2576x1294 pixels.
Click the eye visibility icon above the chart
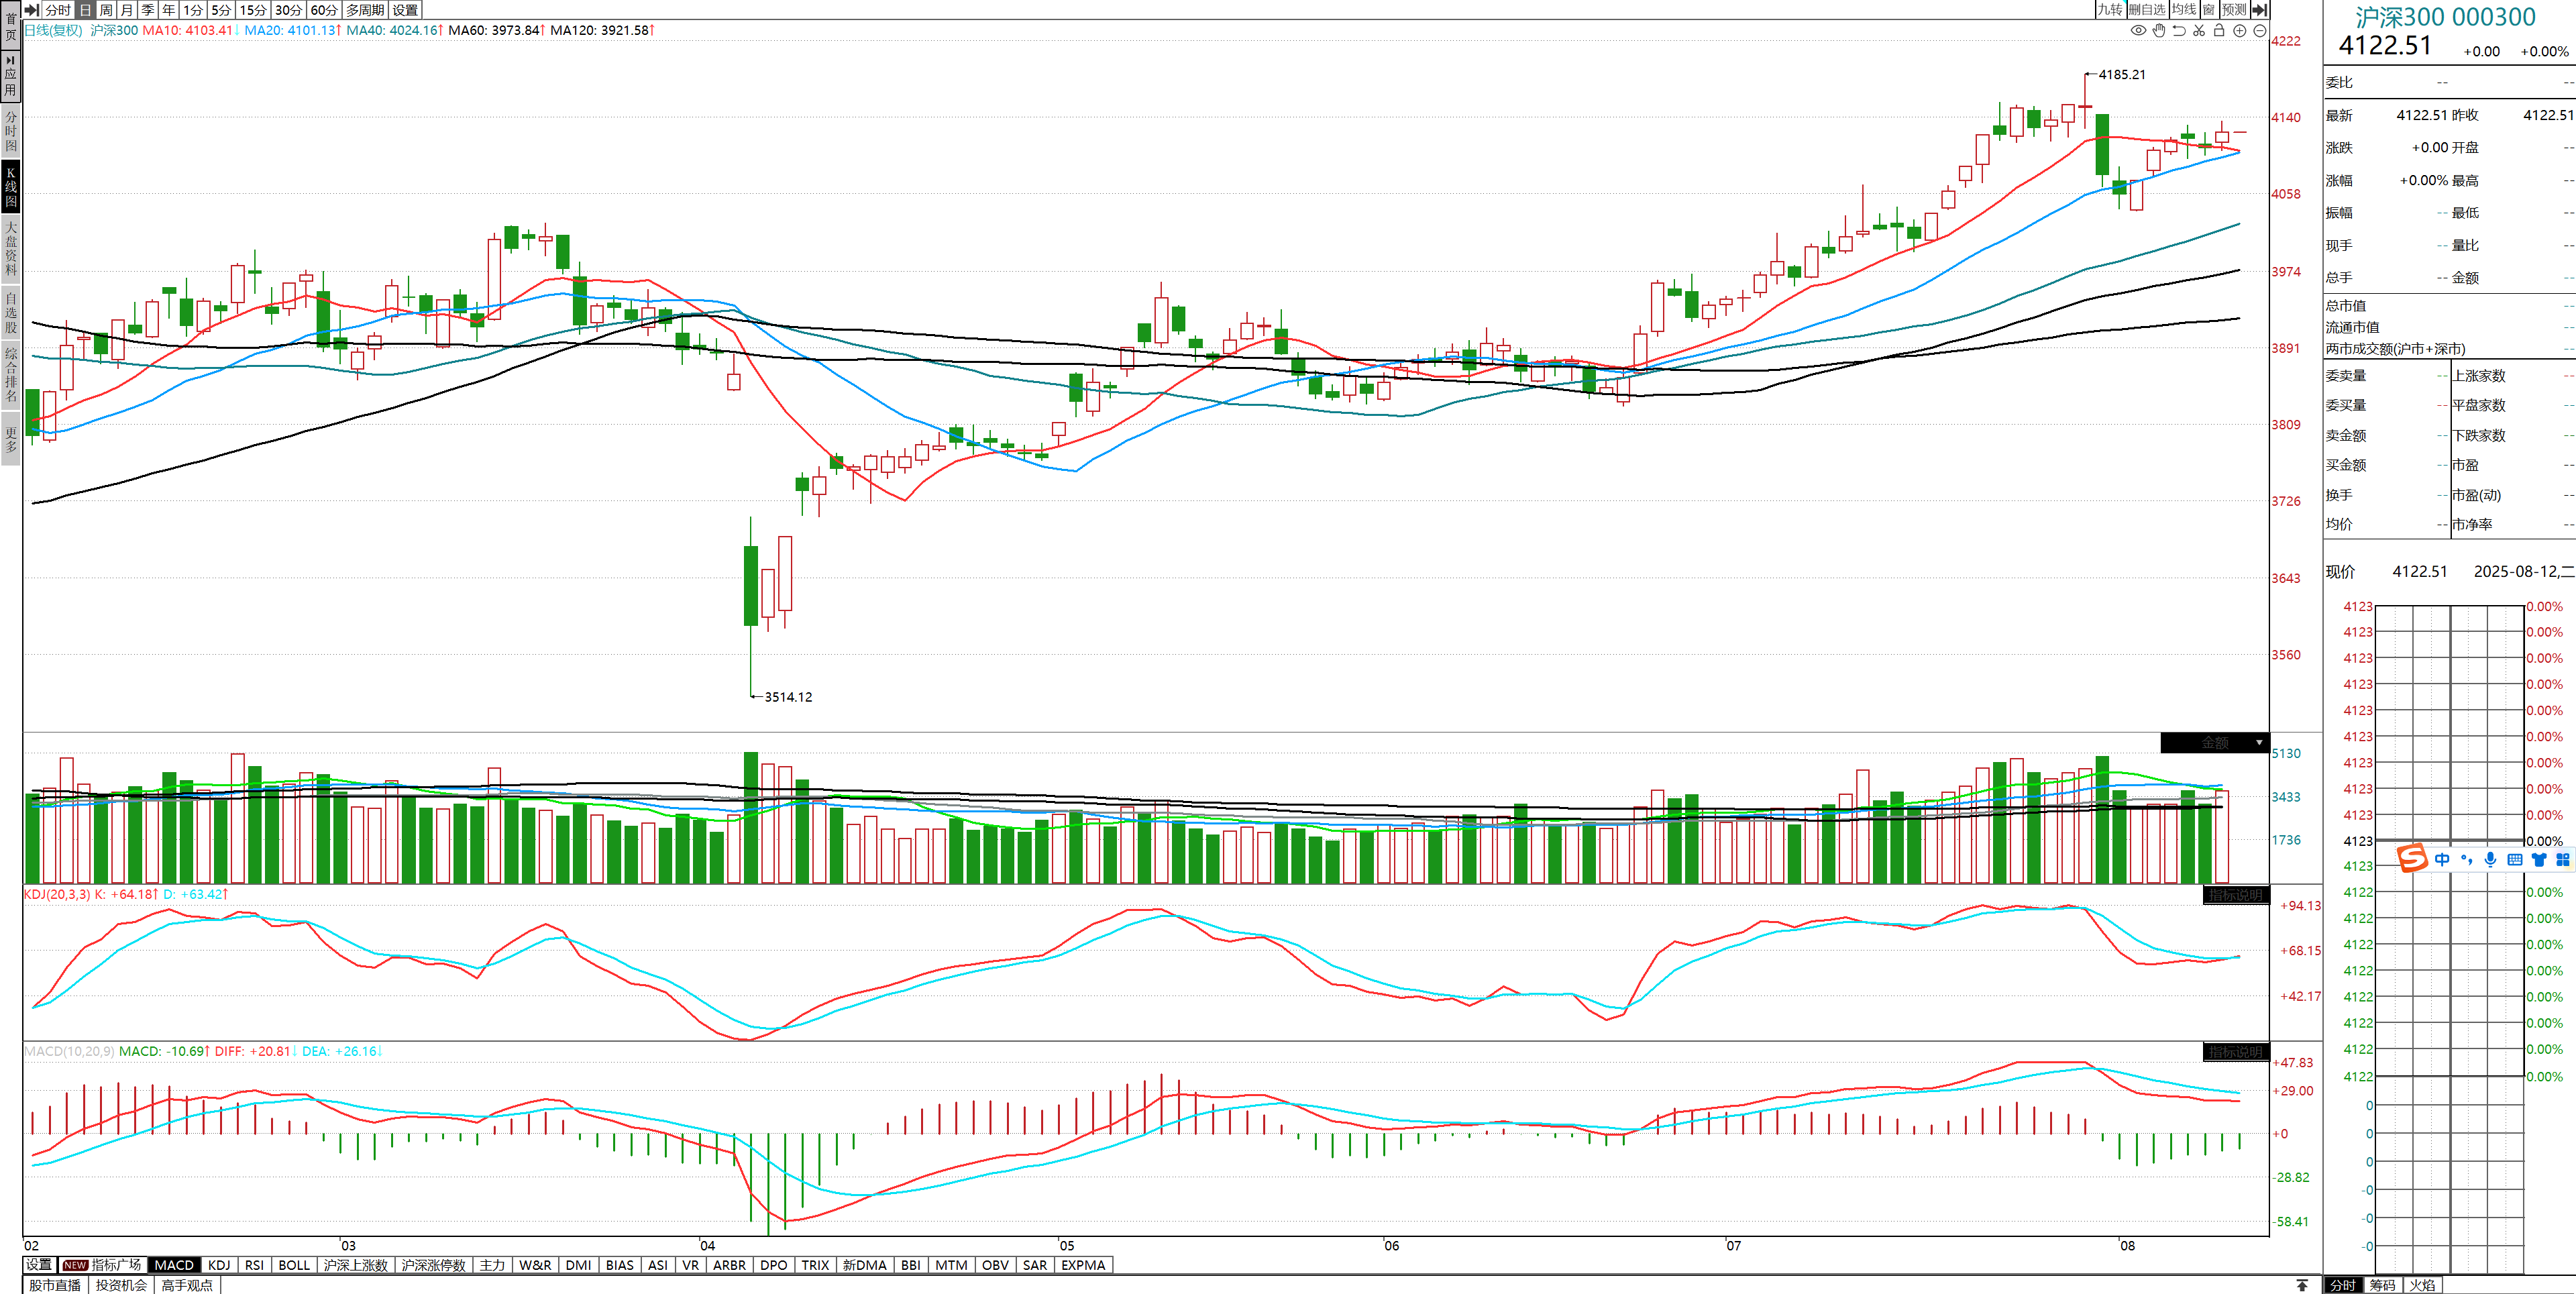click(x=2138, y=31)
